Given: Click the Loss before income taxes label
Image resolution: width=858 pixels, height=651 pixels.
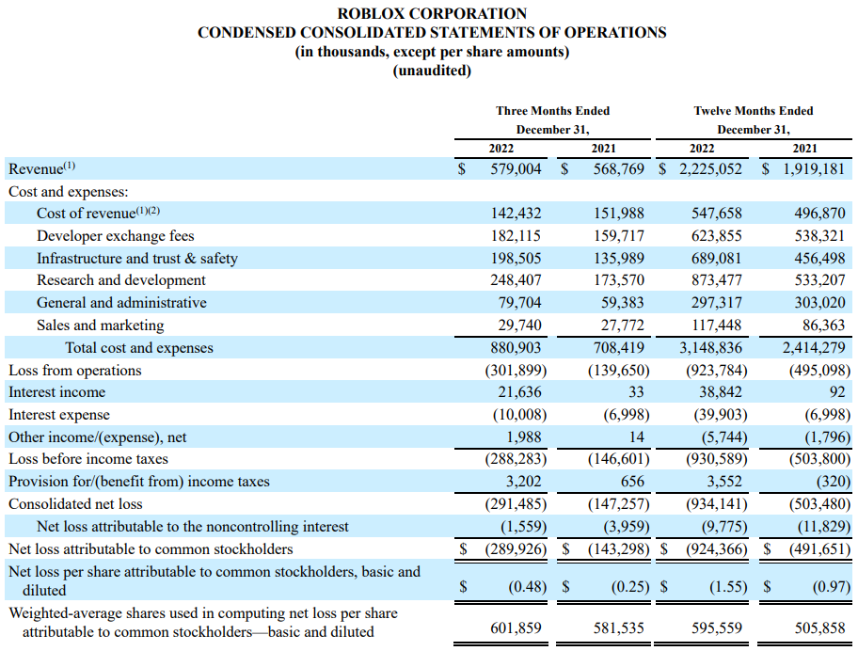Looking at the screenshot, I should point(88,459).
